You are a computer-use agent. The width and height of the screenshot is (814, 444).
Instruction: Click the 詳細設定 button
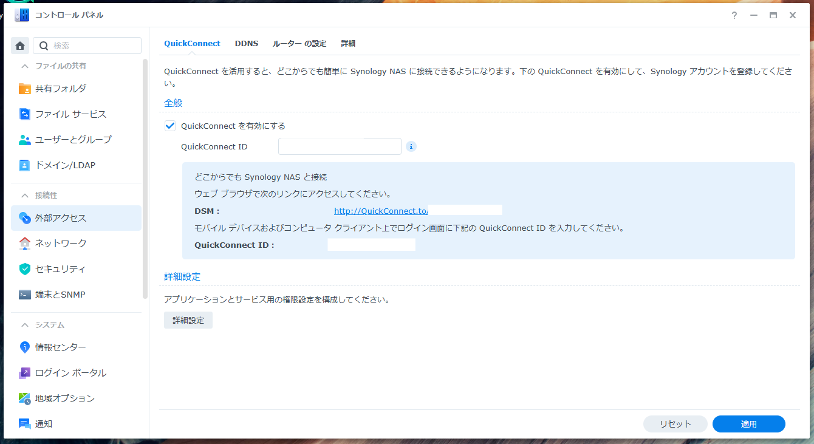tap(188, 320)
